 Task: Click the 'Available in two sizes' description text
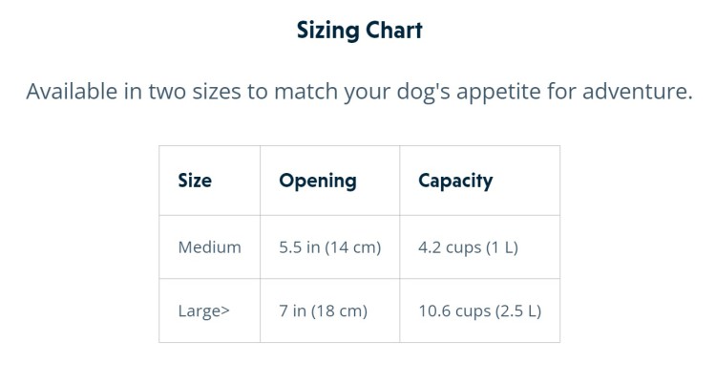pyautogui.click(x=359, y=92)
